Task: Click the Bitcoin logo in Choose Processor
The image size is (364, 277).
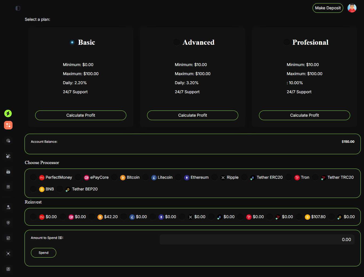Action: [x=123, y=178]
